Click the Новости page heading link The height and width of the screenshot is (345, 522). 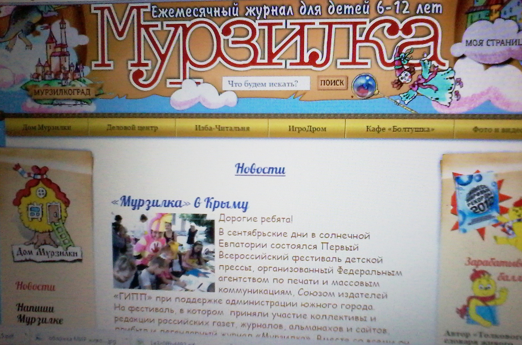click(260, 169)
